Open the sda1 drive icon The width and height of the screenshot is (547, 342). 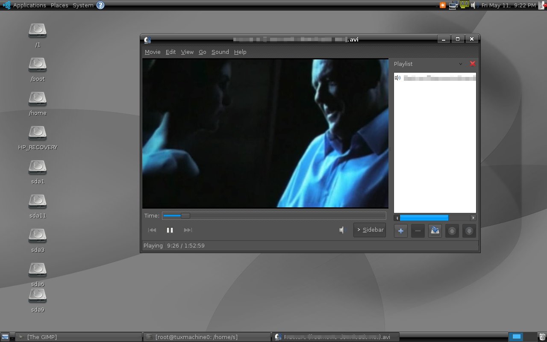coord(38,167)
